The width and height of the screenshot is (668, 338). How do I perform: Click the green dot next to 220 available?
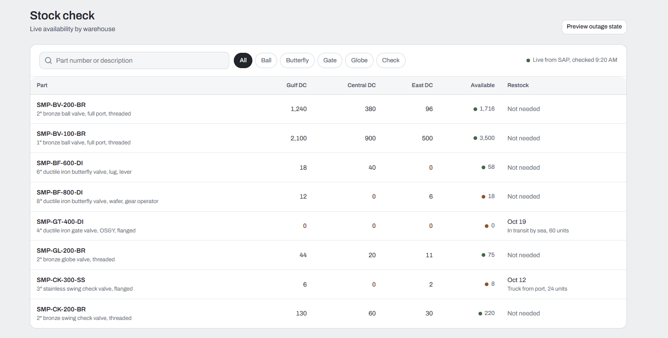click(x=480, y=314)
